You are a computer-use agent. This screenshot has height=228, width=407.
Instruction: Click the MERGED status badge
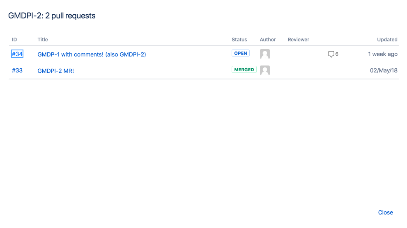[244, 70]
